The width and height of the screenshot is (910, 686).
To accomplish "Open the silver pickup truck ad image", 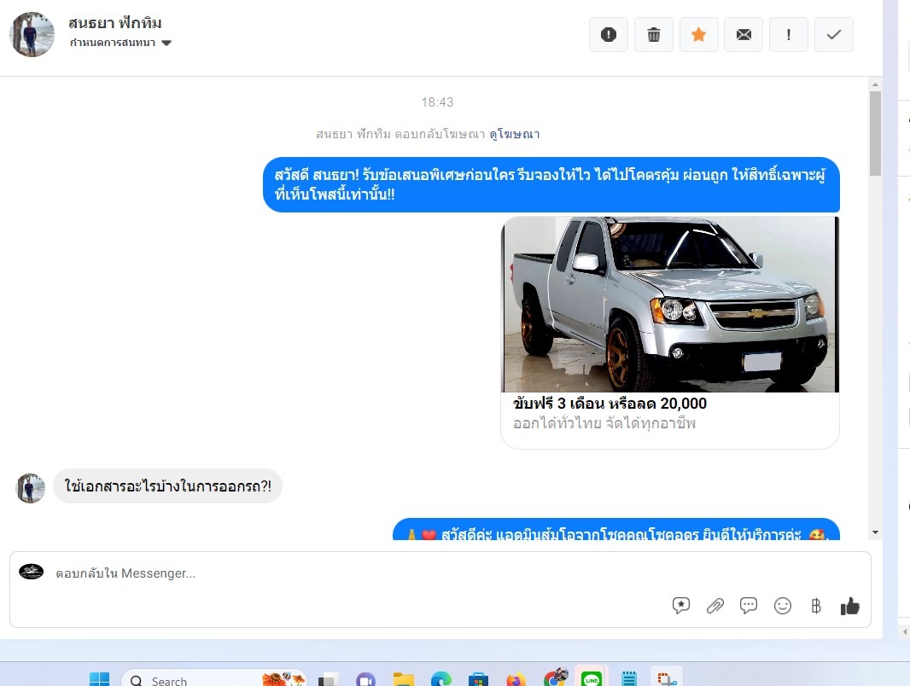I will click(x=670, y=305).
